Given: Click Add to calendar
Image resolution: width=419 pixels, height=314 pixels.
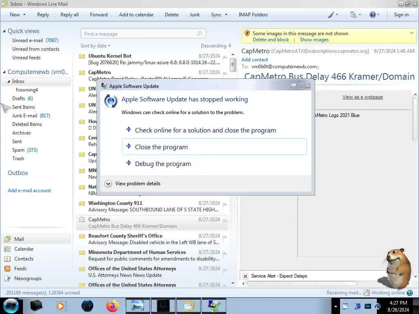Looking at the screenshot, I should (x=136, y=15).
